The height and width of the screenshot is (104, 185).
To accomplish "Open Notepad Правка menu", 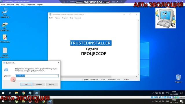I will point(58,18).
